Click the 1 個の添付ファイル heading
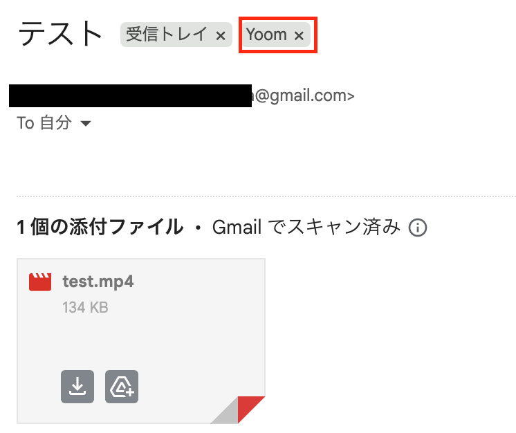Image resolution: width=516 pixels, height=433 pixels. [x=100, y=227]
